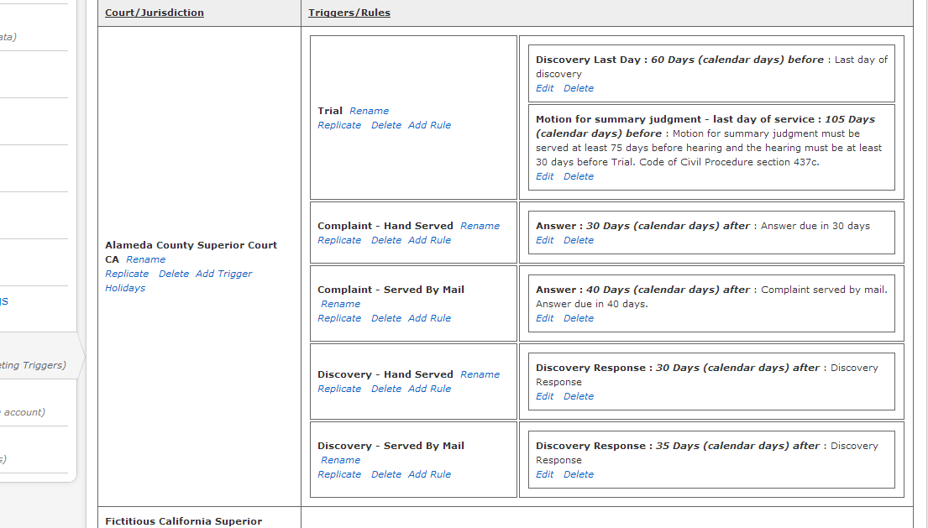Delete the 40 Days Answer rule
This screenshot has width=928, height=528.
pos(579,318)
